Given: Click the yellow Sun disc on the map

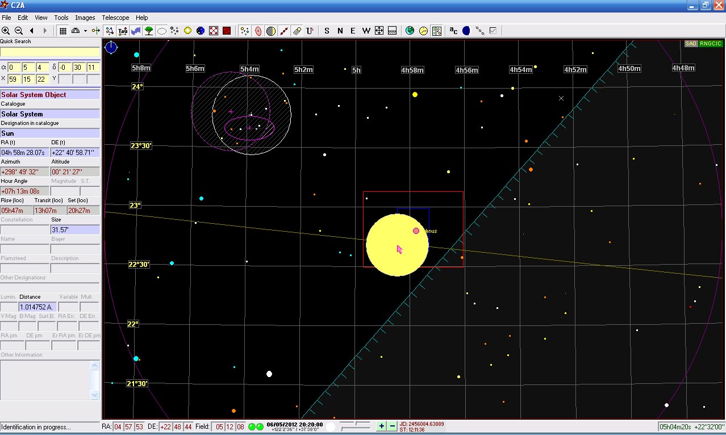Looking at the screenshot, I should tap(397, 245).
